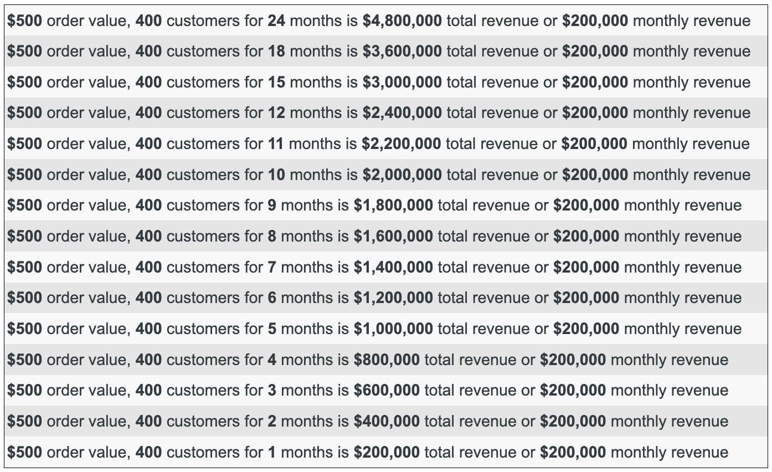Click the $3,600,000 total revenue amount

402,52
